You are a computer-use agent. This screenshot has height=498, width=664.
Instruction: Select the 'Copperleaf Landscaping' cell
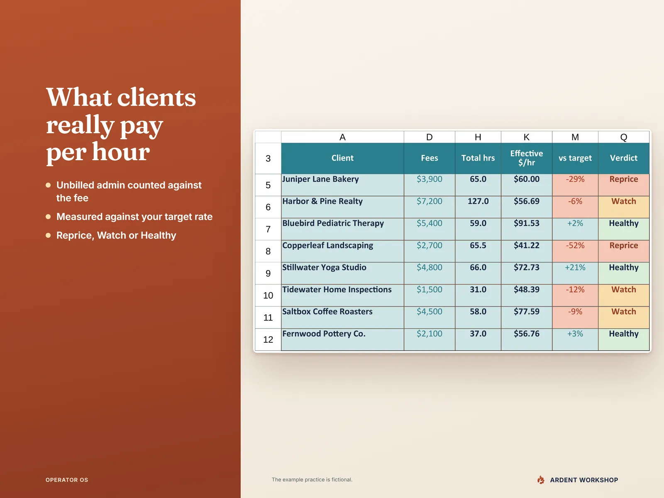tap(342, 251)
